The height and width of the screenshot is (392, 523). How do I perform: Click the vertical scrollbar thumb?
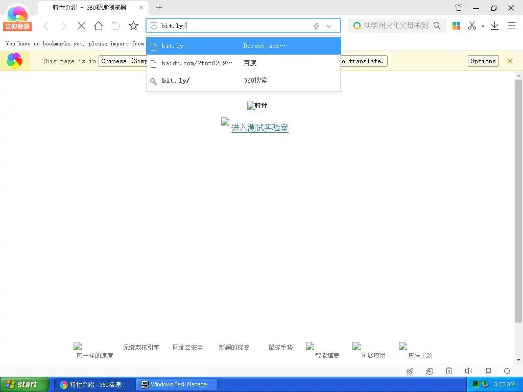point(518,201)
